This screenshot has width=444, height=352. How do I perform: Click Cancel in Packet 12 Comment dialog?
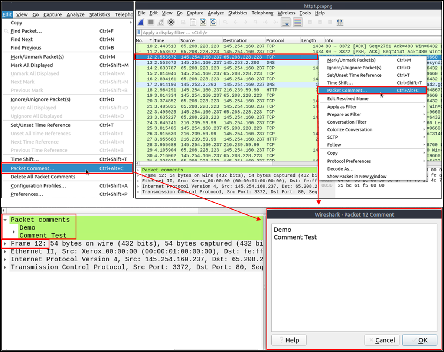click(x=382, y=340)
